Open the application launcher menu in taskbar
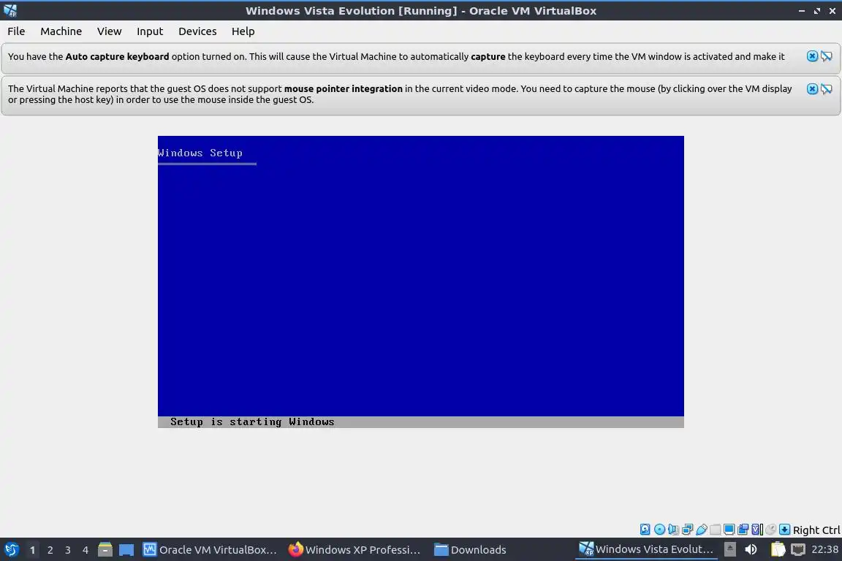842x561 pixels. click(11, 550)
